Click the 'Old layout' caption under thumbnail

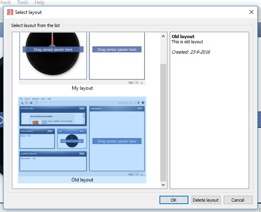pyautogui.click(x=82, y=180)
